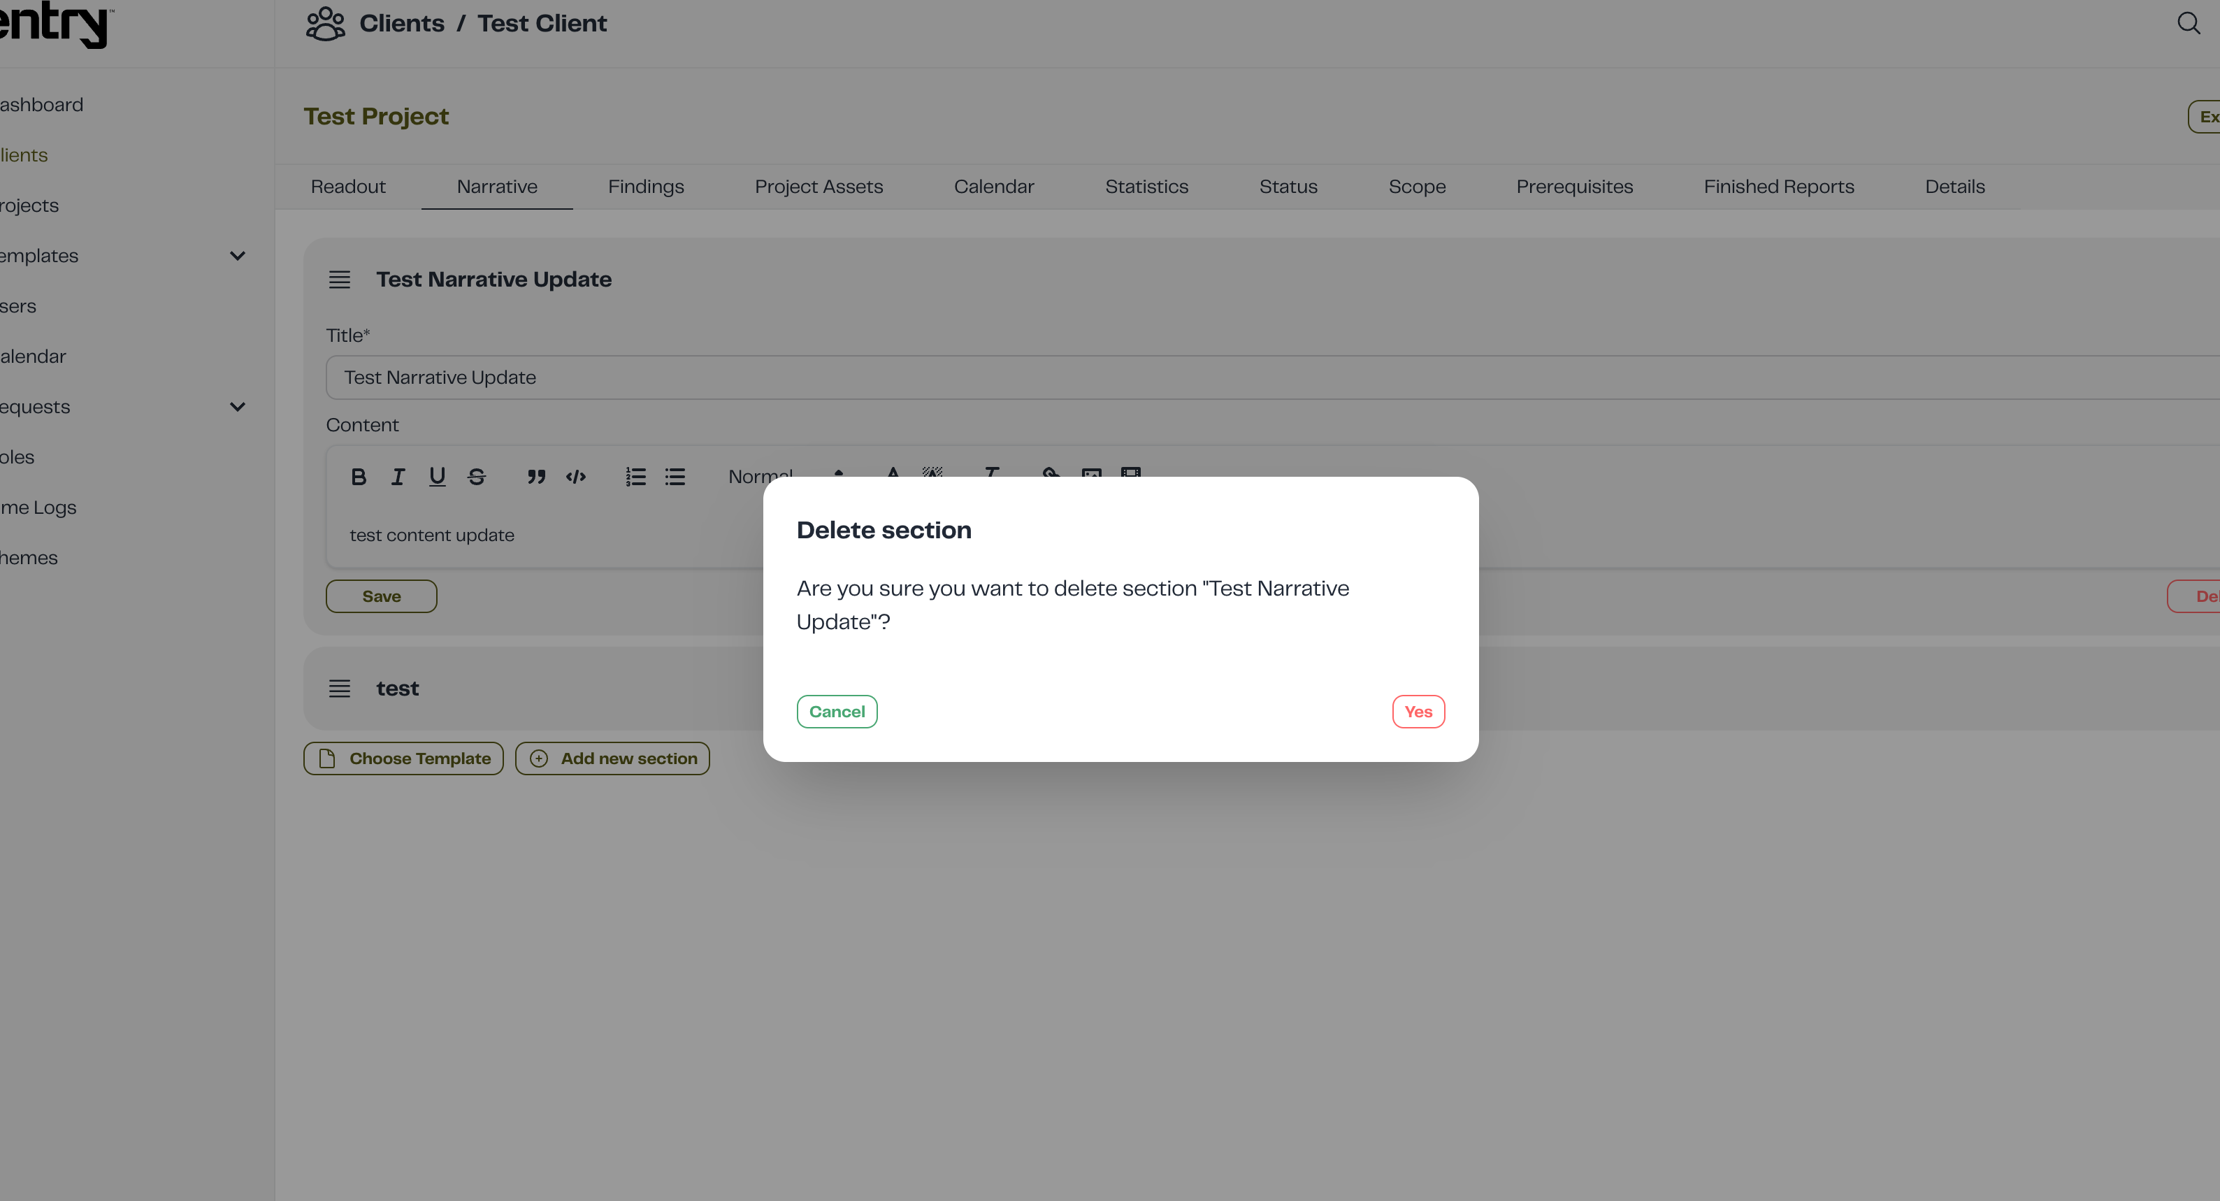Save the narrative section
The width and height of the screenshot is (2220, 1201).
click(x=381, y=596)
